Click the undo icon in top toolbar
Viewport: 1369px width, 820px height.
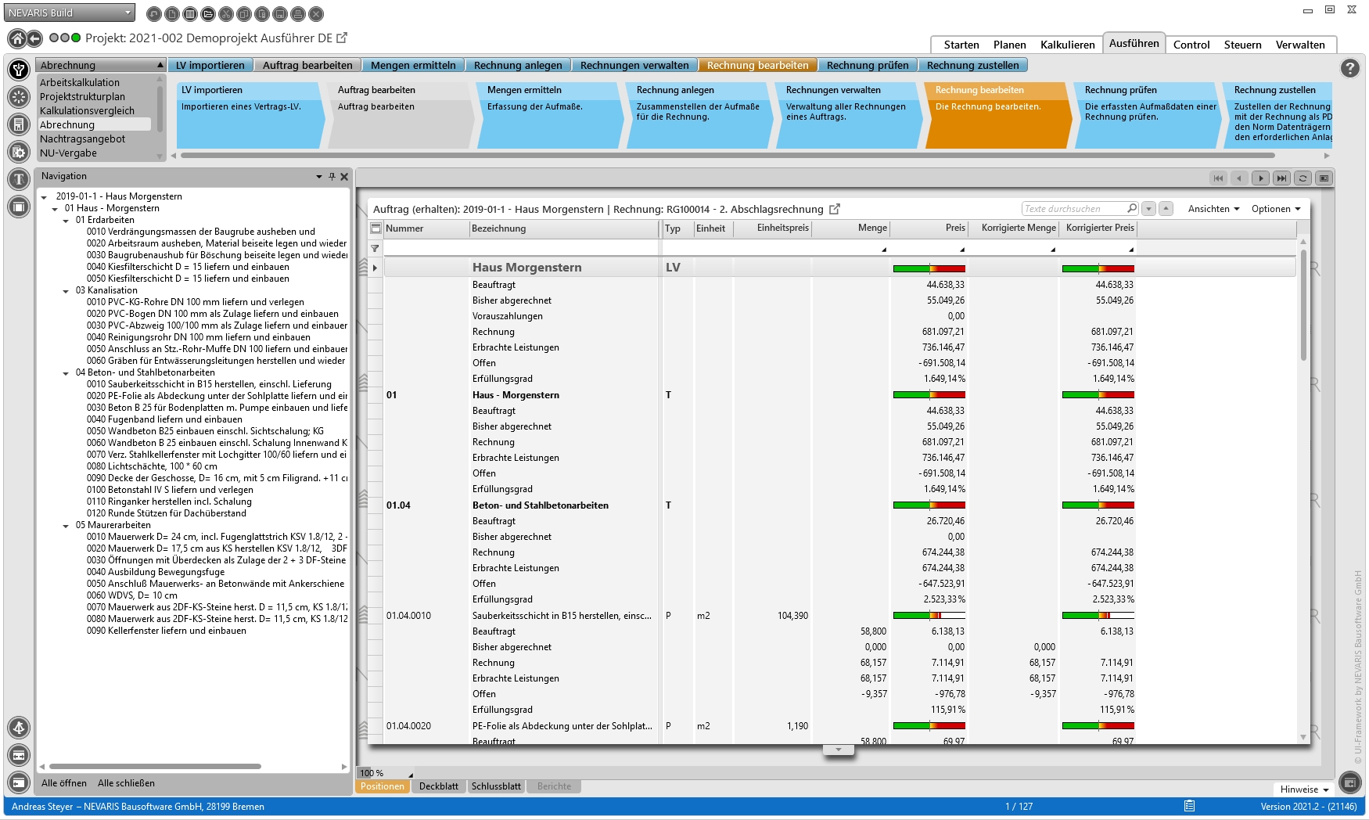point(154,14)
